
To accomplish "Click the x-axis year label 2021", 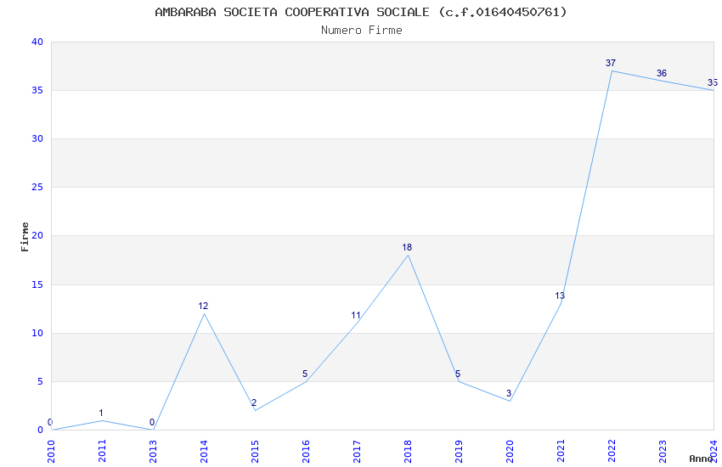I will [x=561, y=452].
